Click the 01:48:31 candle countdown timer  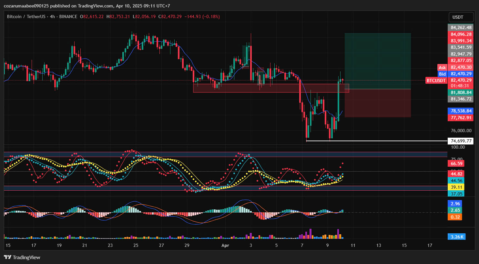point(460,86)
